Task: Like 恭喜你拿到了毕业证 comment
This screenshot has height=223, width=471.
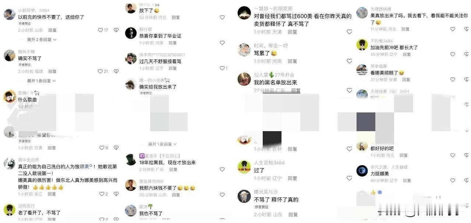Action: [x=222, y=43]
